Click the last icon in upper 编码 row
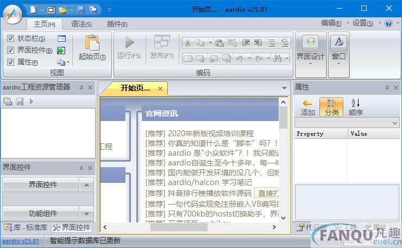 pos(285,43)
